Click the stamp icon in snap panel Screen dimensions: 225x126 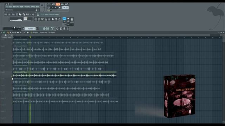pyautogui.click(x=72, y=20)
